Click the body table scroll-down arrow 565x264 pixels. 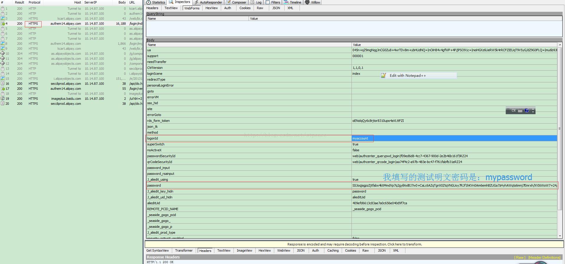pos(560,236)
